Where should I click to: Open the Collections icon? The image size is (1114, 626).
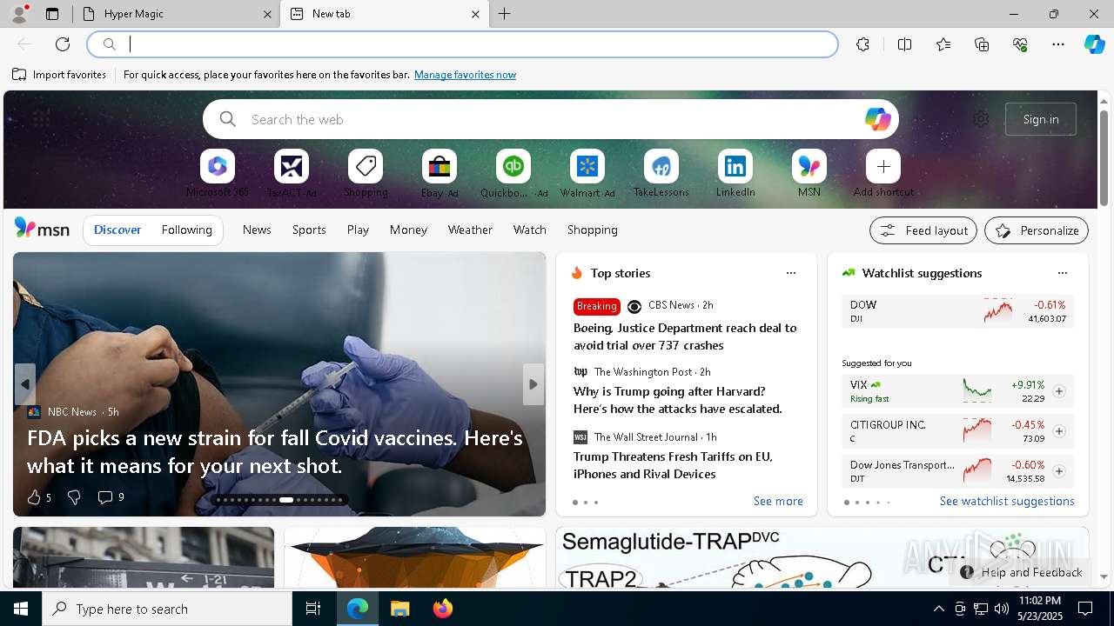pos(982,44)
